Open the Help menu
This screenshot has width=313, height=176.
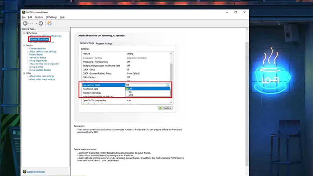[62, 17]
